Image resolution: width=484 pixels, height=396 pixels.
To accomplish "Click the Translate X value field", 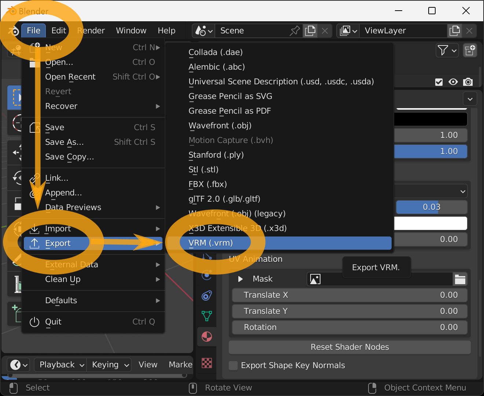I will click(350, 295).
